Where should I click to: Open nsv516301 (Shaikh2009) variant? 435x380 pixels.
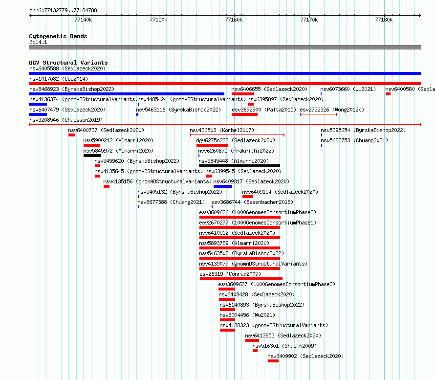tap(284, 346)
